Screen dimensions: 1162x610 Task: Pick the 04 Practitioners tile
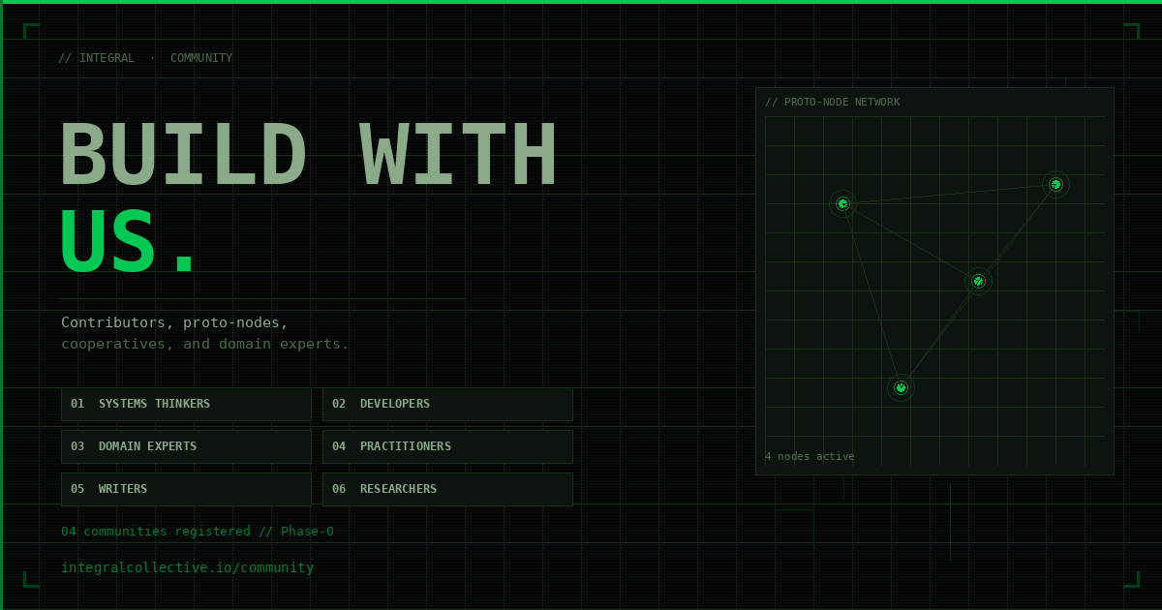pos(447,446)
